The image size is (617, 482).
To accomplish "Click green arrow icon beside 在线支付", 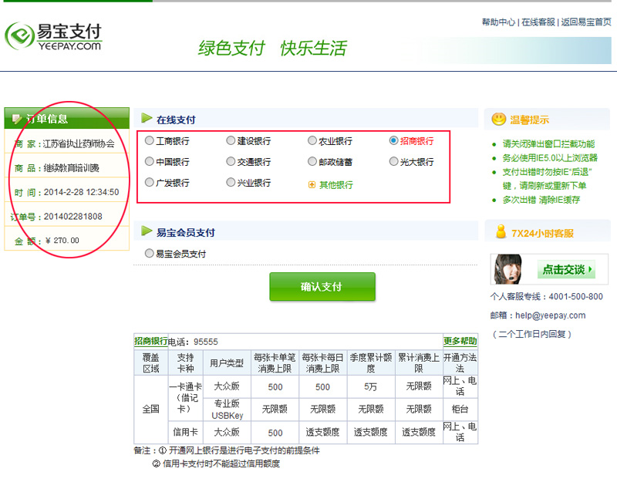I will click(x=147, y=118).
